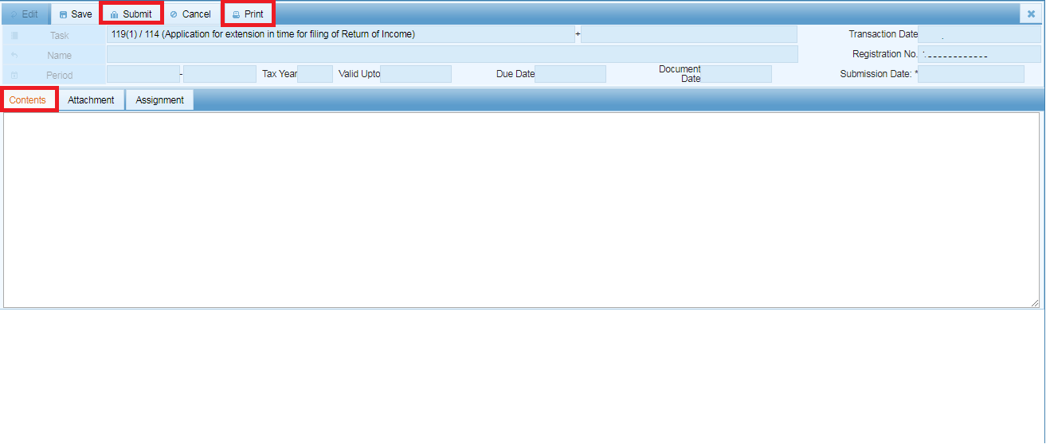Click the Name input field

tap(452, 54)
